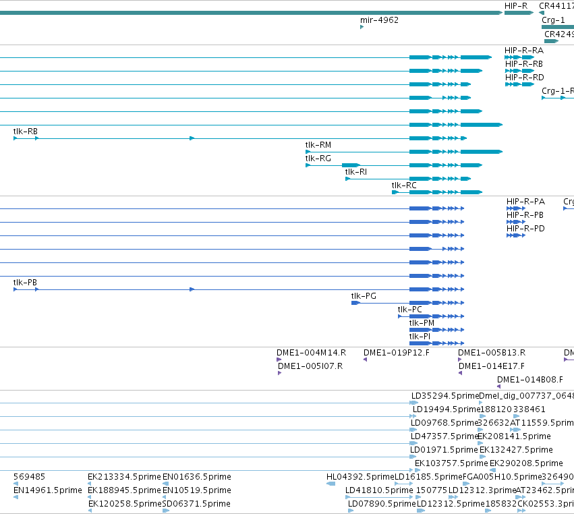Image resolution: width=574 pixels, height=514 pixels.
Task: Select the tlk-RC transcript label
Action: [404, 185]
